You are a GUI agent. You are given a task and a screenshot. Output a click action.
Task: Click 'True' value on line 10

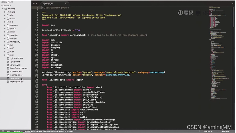[x=78, y=30]
